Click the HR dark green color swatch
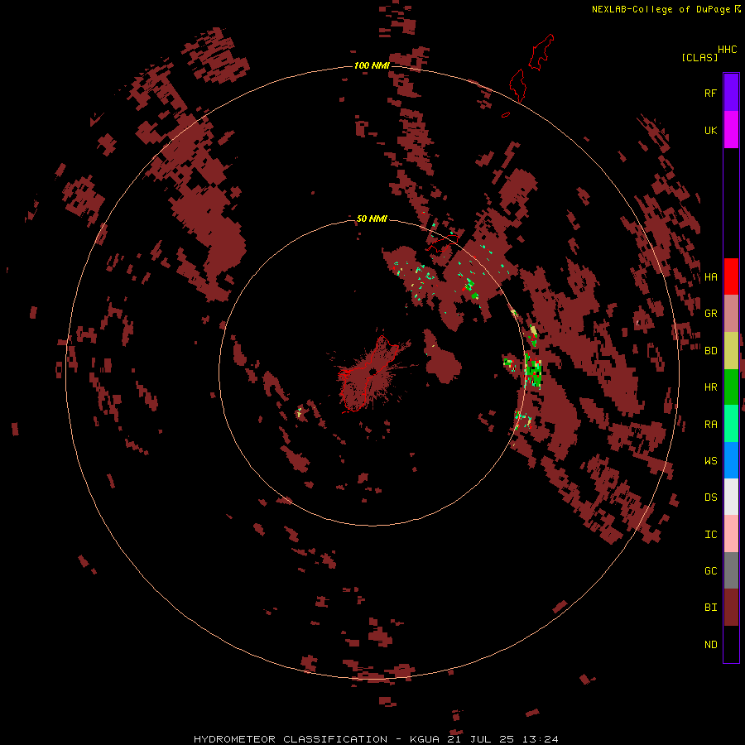The image size is (745, 745). click(x=731, y=387)
